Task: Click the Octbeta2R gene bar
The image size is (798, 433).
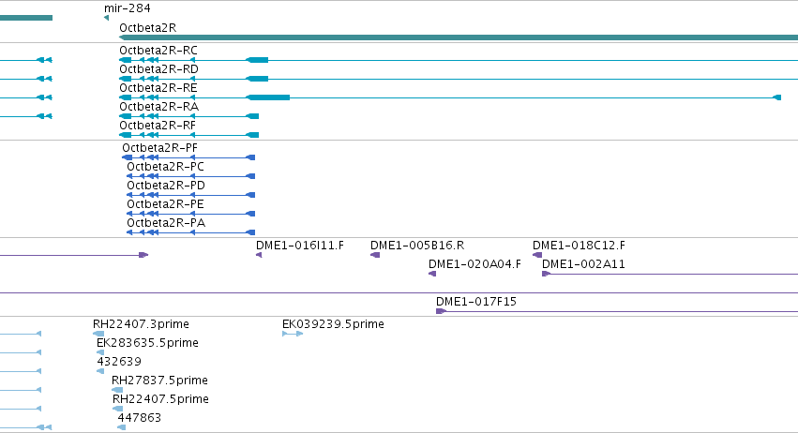Action: pos(459,37)
